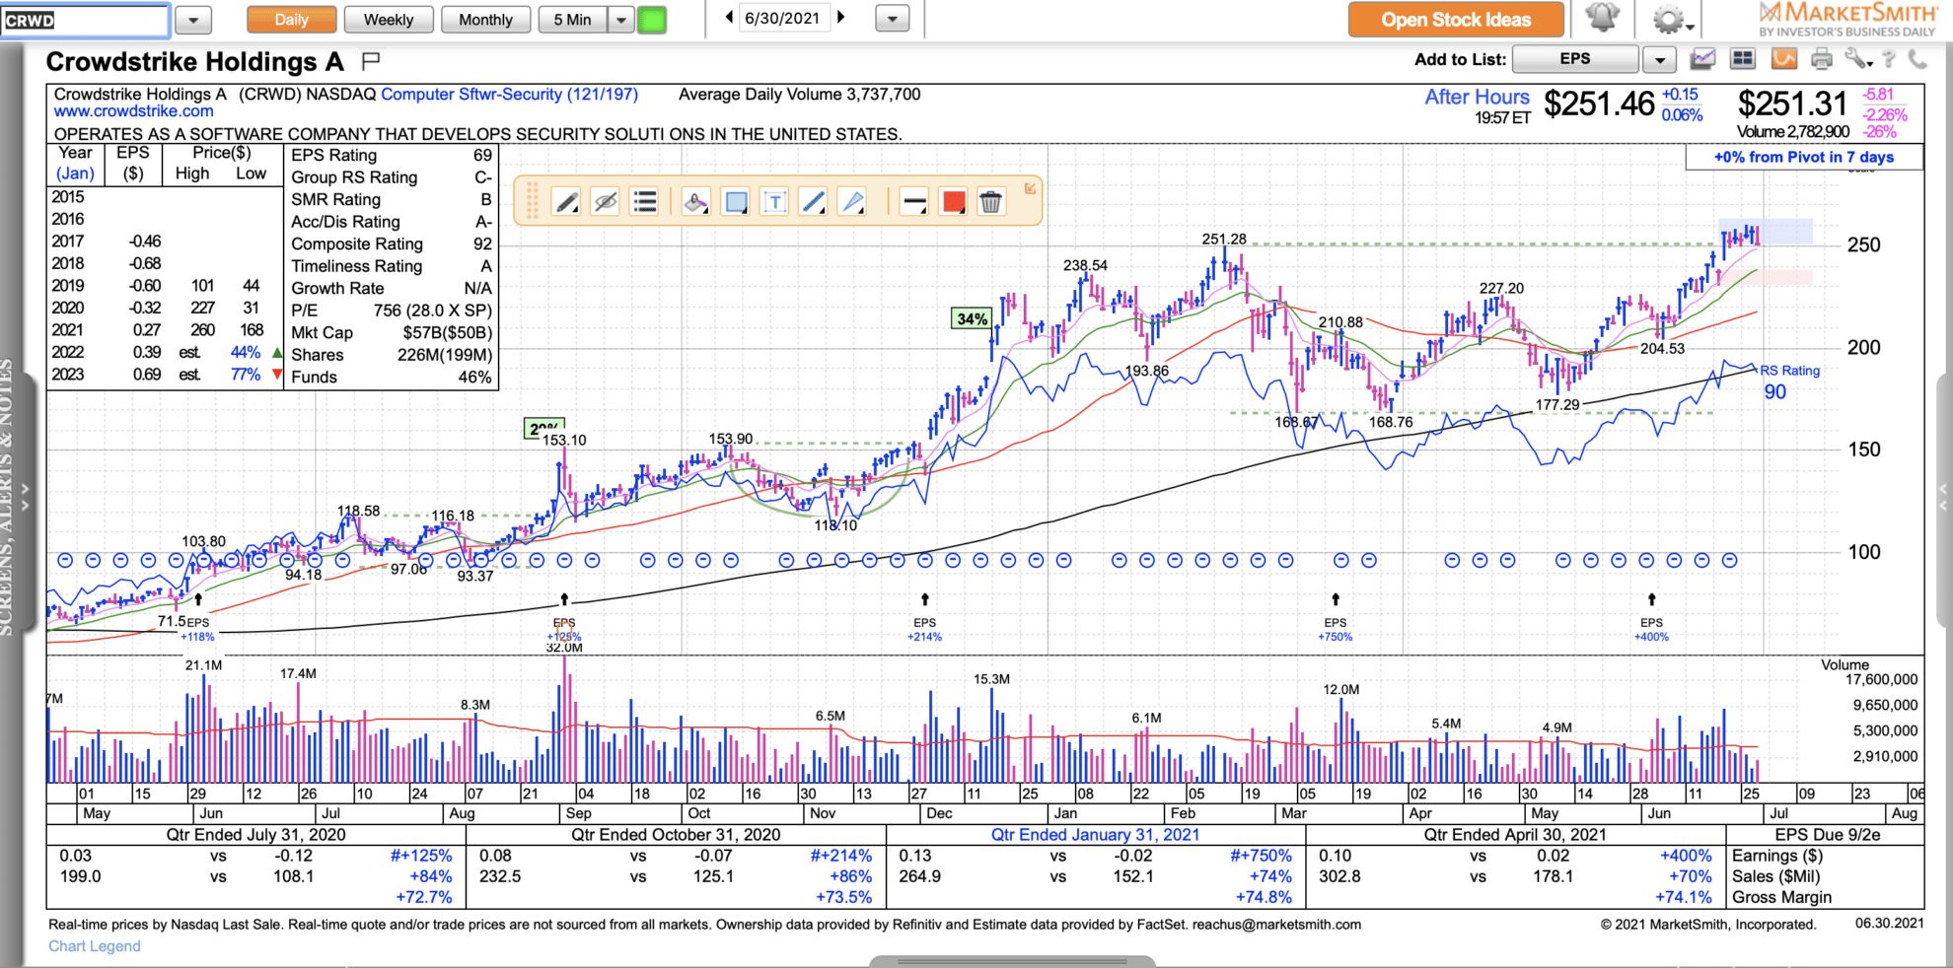
Task: Go to previous date with left arrow
Action: 729,18
